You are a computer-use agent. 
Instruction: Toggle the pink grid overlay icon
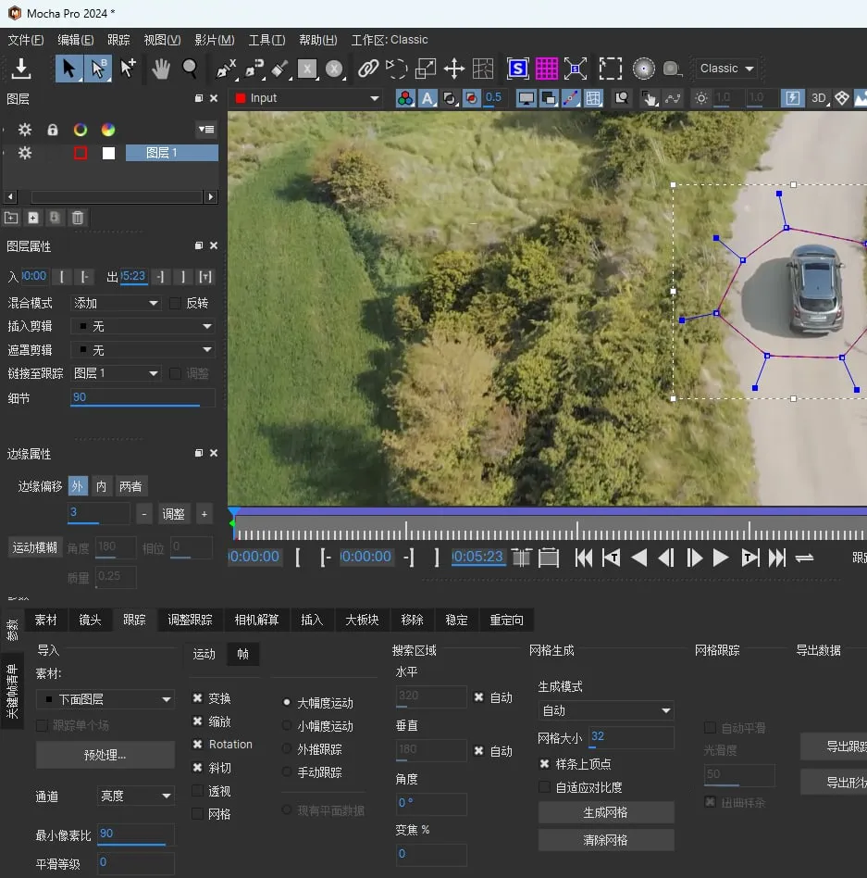547,69
